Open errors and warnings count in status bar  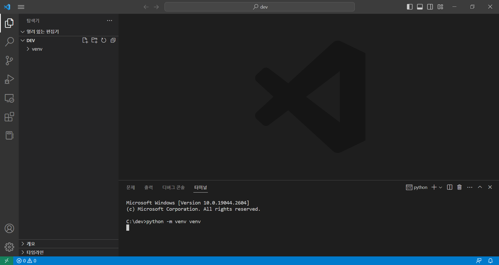click(27, 261)
